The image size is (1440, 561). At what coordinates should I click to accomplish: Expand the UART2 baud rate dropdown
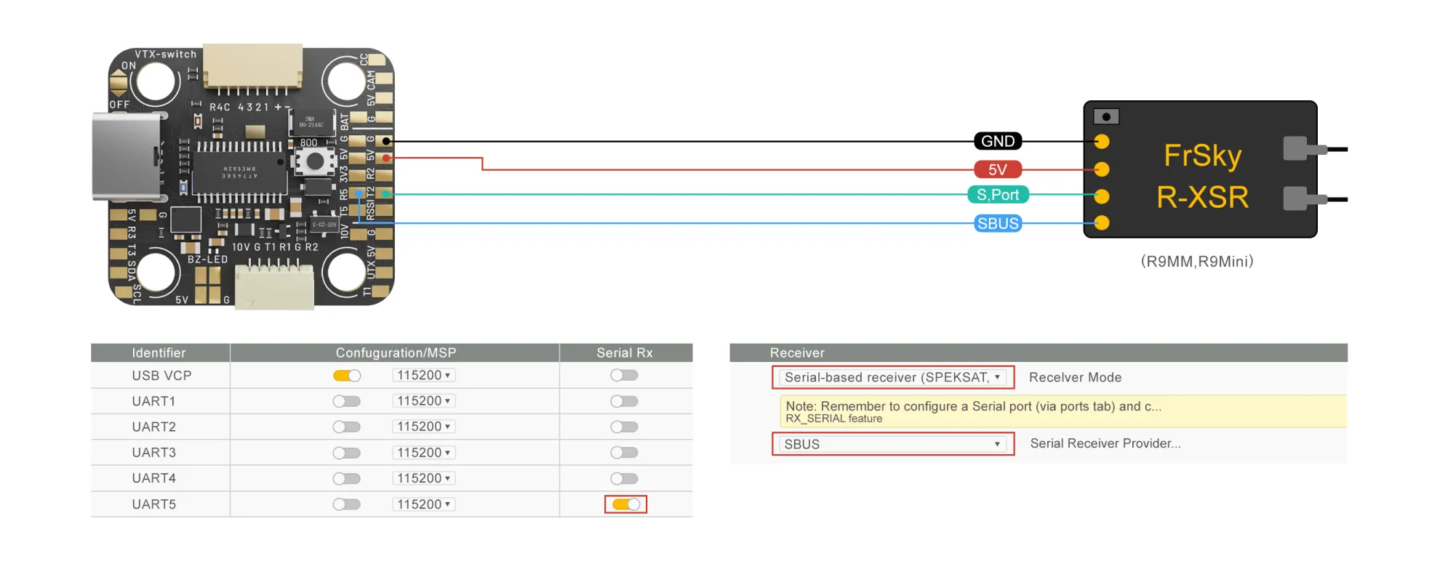[x=424, y=427]
